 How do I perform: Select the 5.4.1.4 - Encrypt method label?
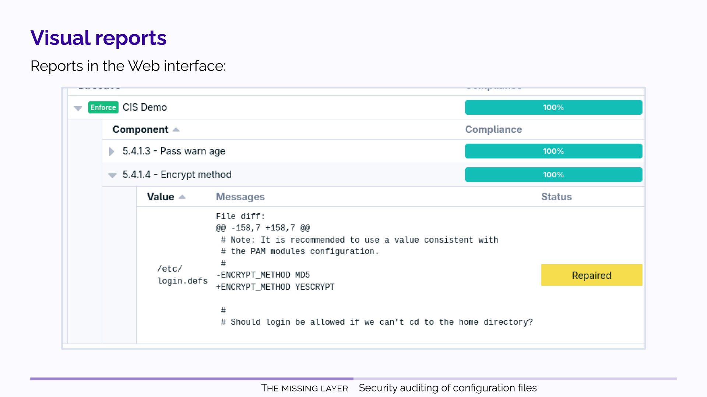177,175
